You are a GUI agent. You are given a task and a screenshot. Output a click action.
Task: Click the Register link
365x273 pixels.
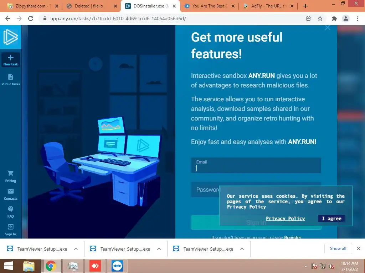click(x=293, y=237)
